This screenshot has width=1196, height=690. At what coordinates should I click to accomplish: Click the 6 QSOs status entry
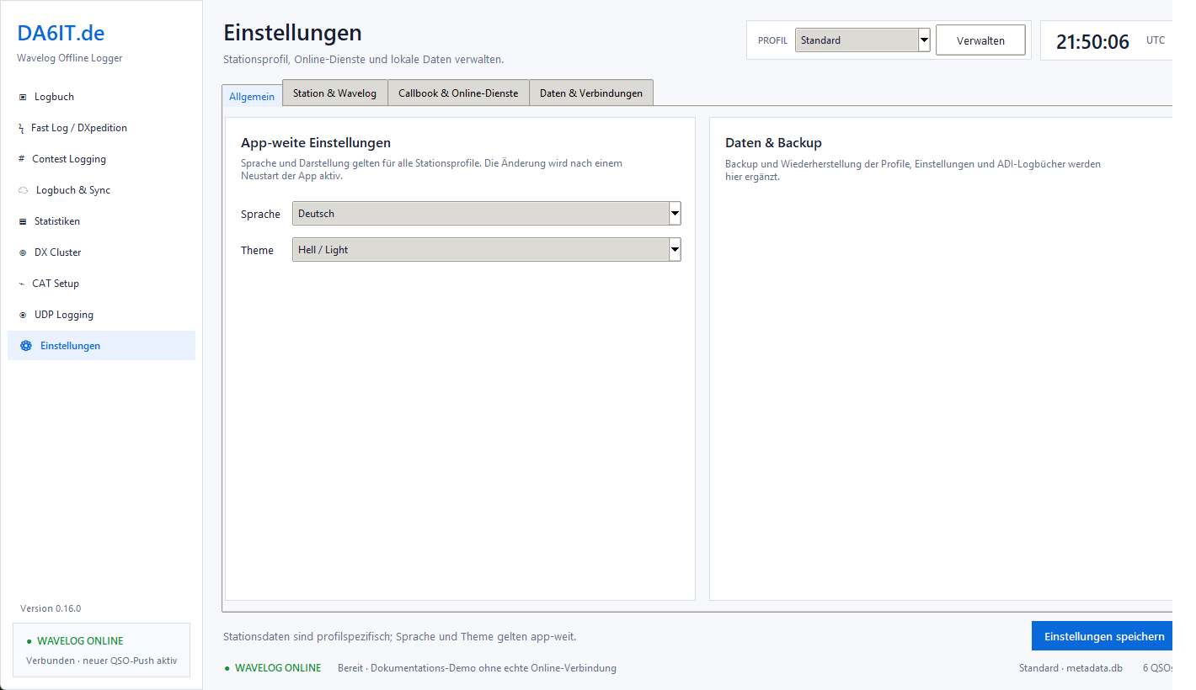[x=1159, y=668]
